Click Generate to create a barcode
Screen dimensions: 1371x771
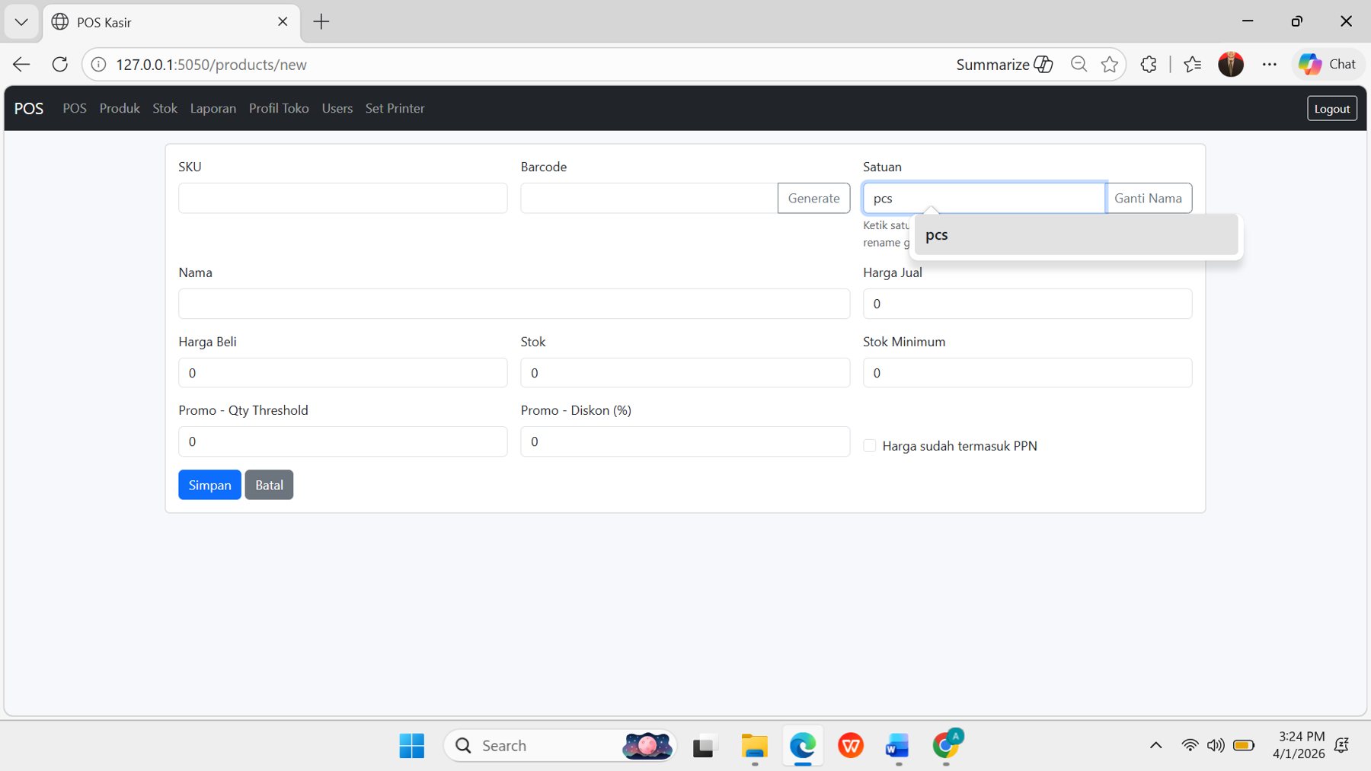click(x=813, y=198)
